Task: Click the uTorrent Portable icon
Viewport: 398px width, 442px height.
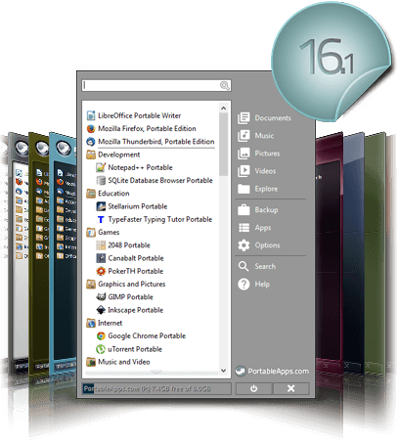Action: (101, 349)
